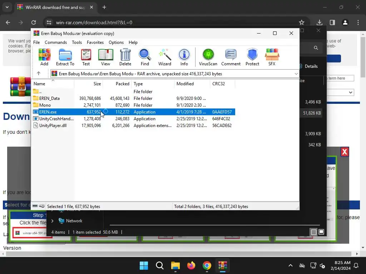This screenshot has width=366, height=274.
Task: Switch Explorer to large icons view
Action: pos(321,232)
